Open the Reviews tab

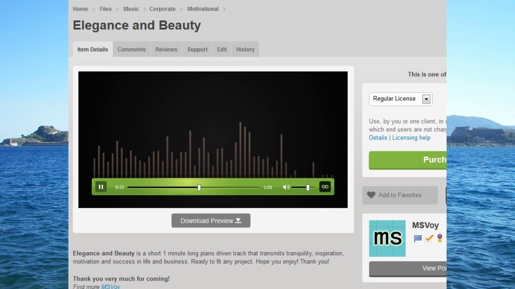[166, 49]
